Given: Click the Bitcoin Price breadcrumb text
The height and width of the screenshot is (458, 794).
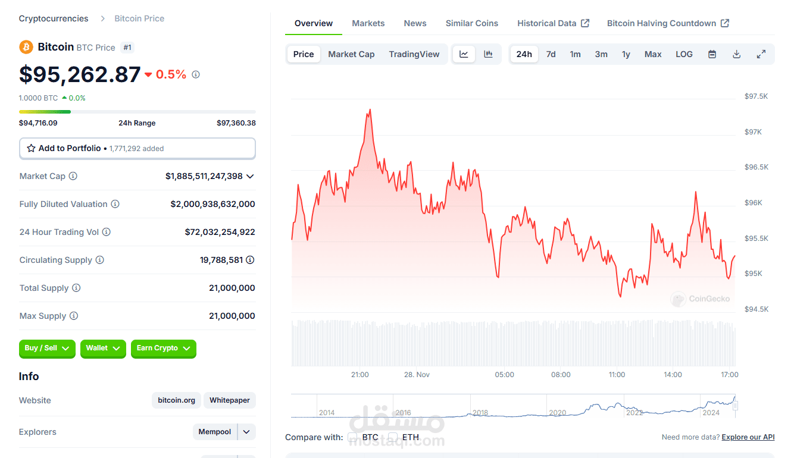Looking at the screenshot, I should (x=139, y=18).
